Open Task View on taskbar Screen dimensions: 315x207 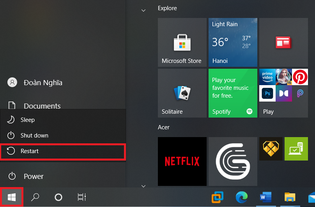tap(82, 197)
